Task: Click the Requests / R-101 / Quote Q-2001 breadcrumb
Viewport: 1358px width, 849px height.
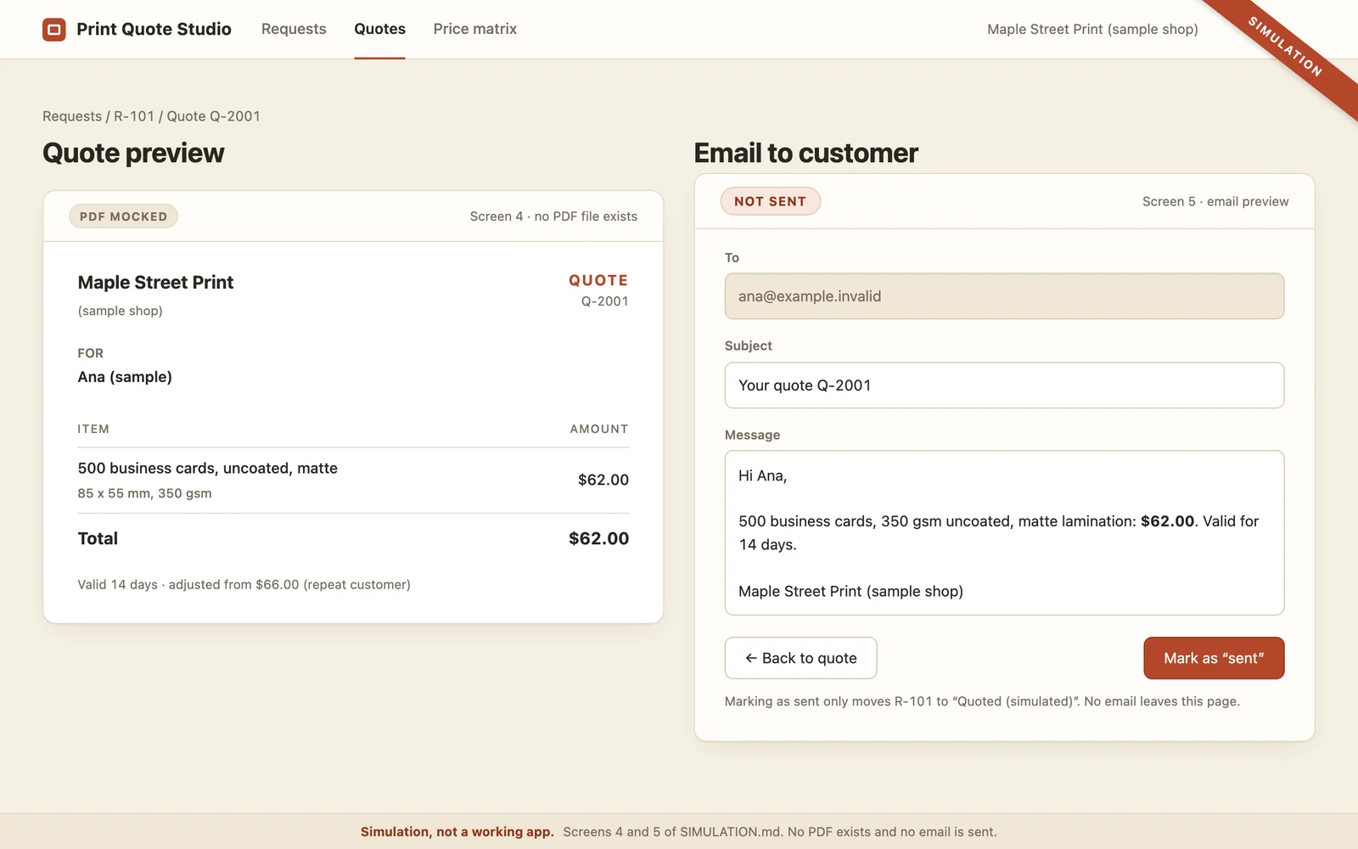Action: pyautogui.click(x=151, y=116)
